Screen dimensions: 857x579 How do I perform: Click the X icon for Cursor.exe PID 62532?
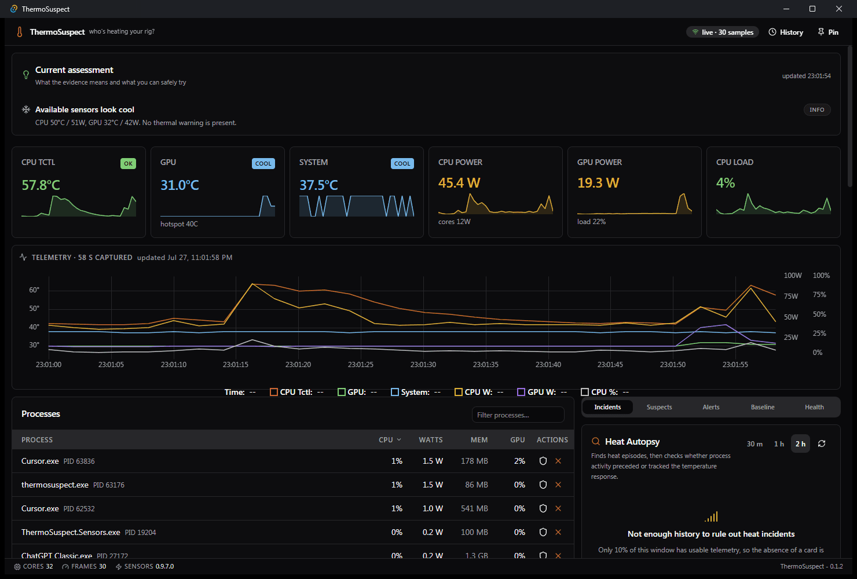click(558, 508)
